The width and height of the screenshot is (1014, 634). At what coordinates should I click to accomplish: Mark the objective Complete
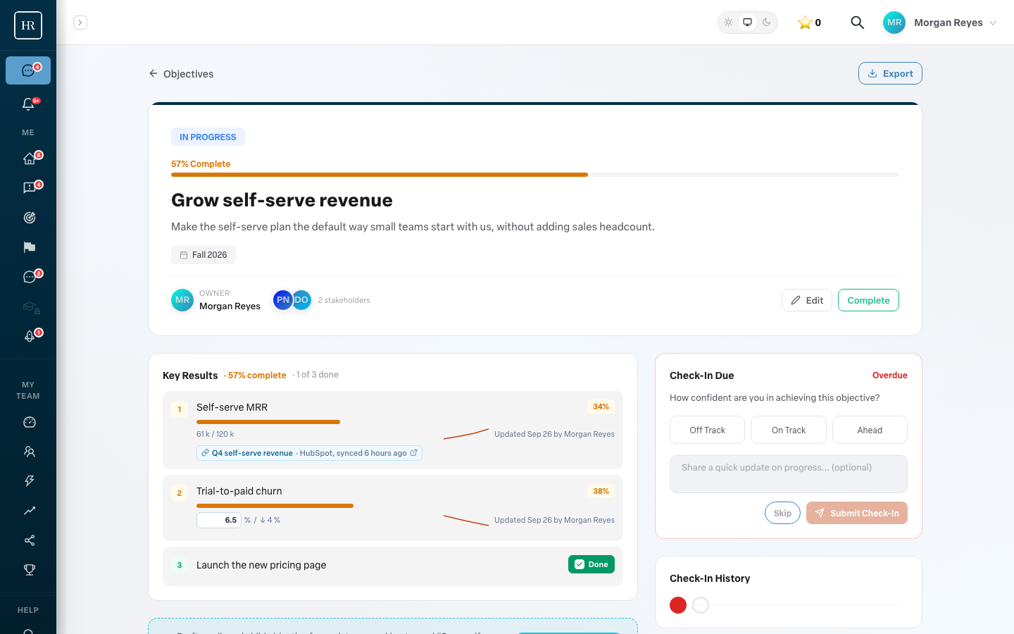click(868, 300)
